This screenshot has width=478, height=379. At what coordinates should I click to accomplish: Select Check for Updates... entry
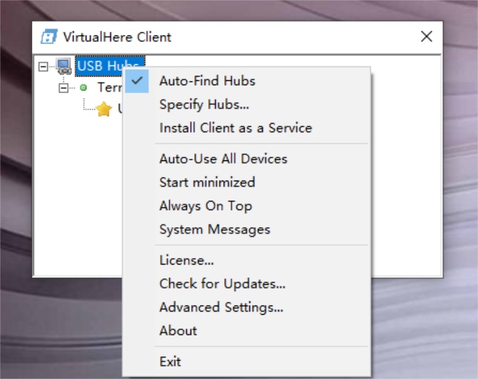(246, 284)
